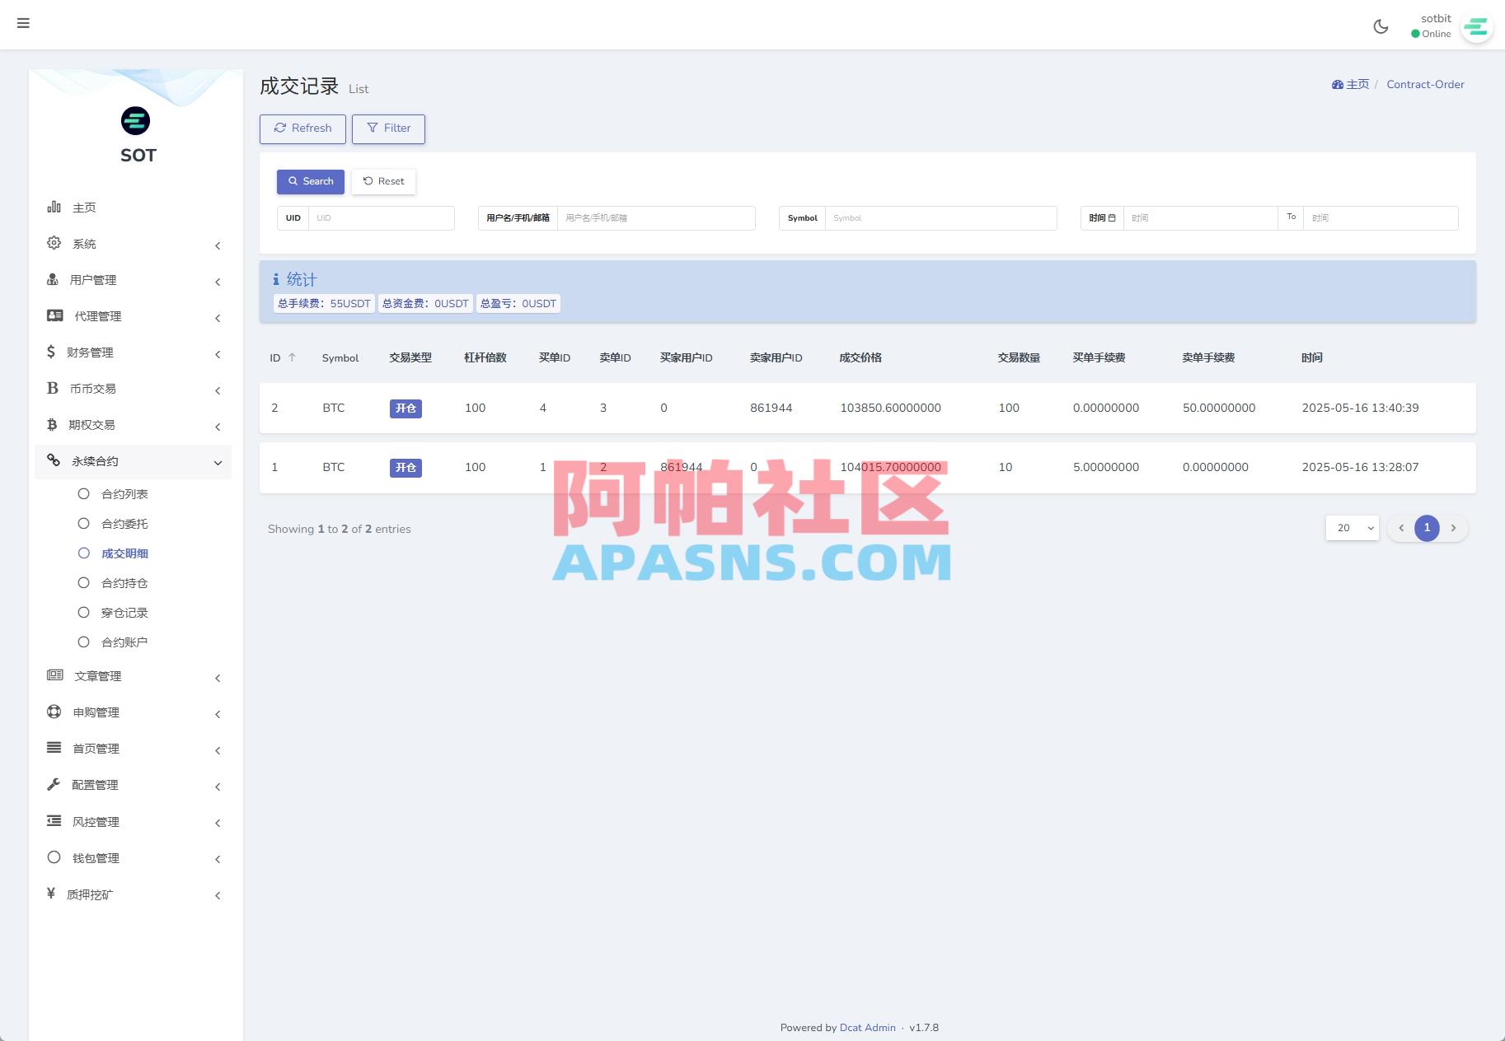The height and width of the screenshot is (1041, 1505).
Task: Select 合约委托 submenu item
Action: (x=124, y=524)
